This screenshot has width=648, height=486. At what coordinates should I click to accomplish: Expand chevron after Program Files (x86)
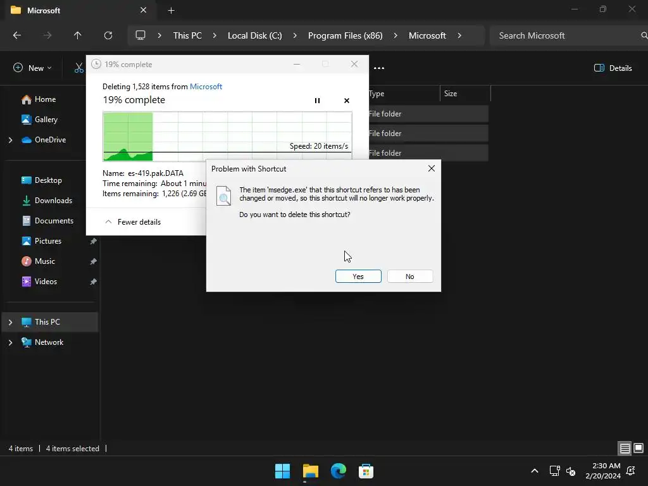pos(396,35)
